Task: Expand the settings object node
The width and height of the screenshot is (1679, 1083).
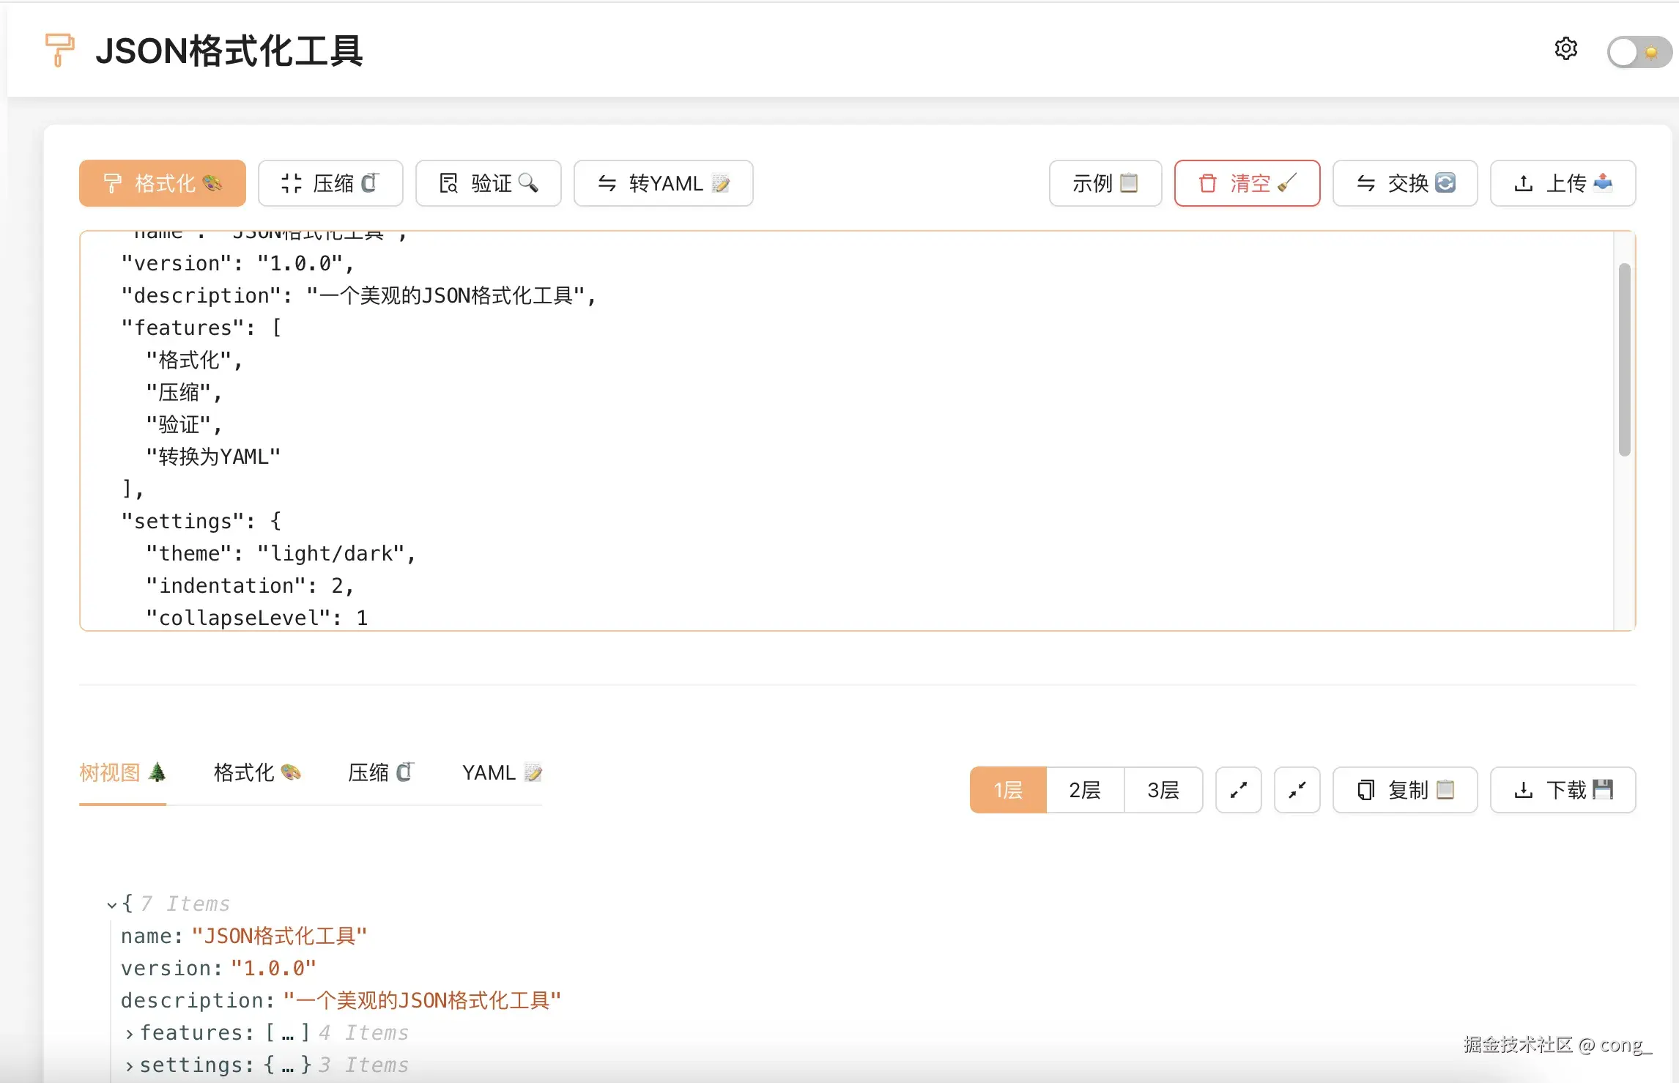Action: pos(130,1065)
